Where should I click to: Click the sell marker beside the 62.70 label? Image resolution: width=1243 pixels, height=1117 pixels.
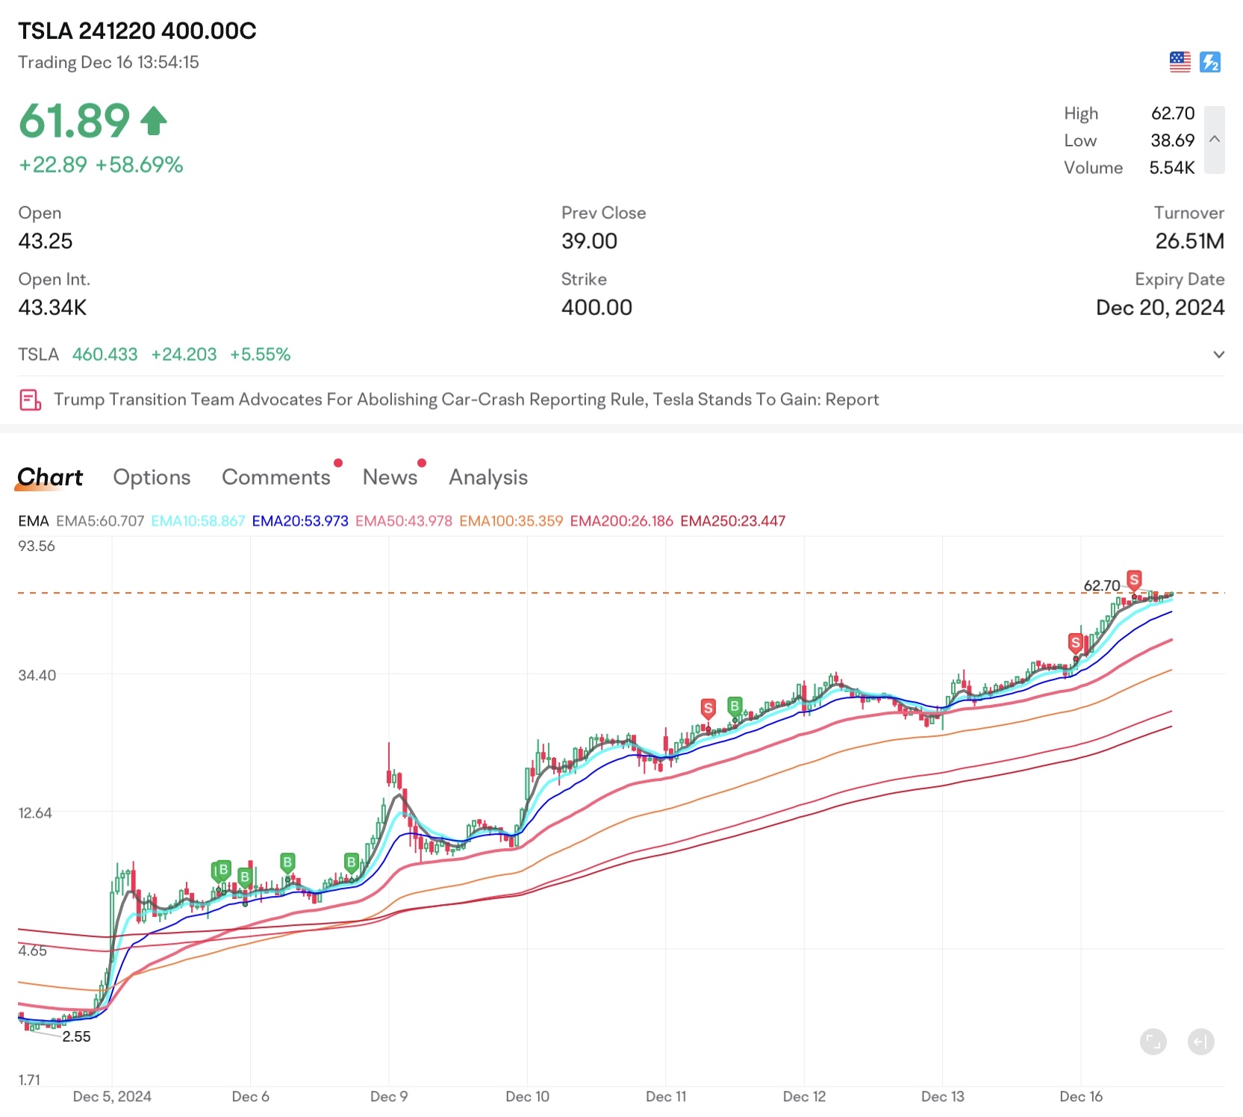pos(1134,579)
